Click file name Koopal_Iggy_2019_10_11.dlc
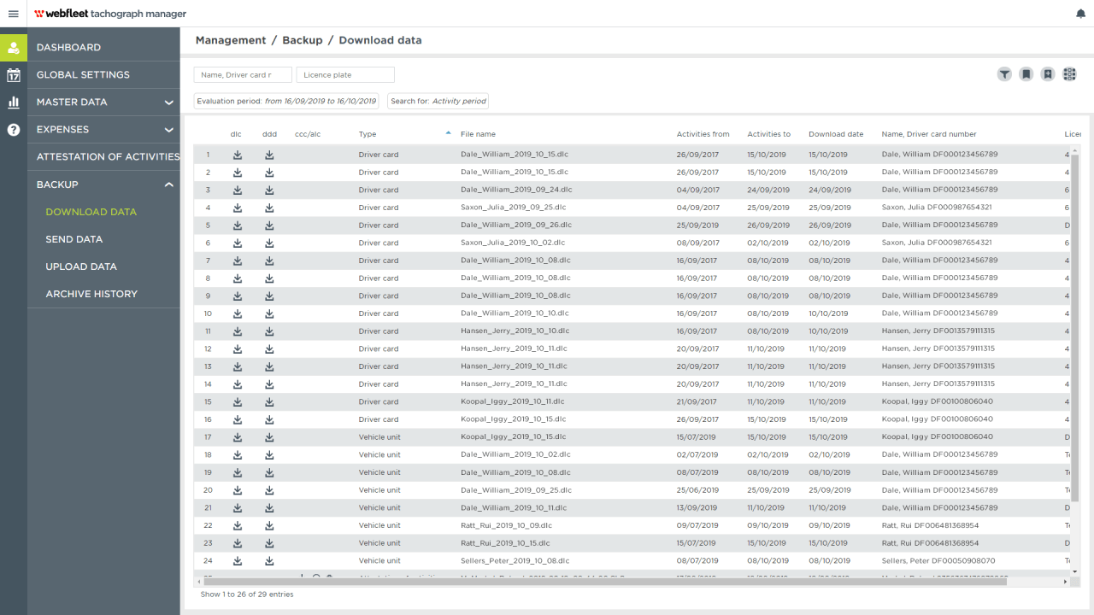This screenshot has width=1094, height=615. (512, 401)
